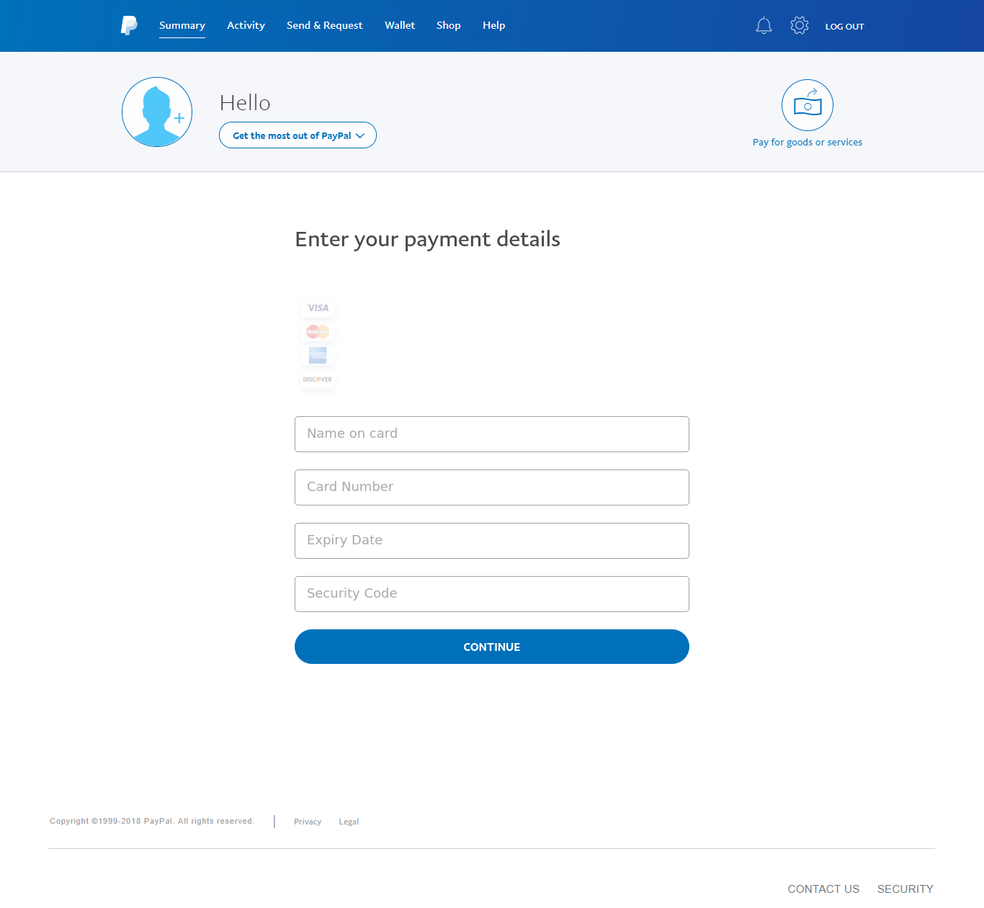Click the CONTINUE button
Image resolution: width=984 pixels, height=908 pixels.
pos(492,647)
